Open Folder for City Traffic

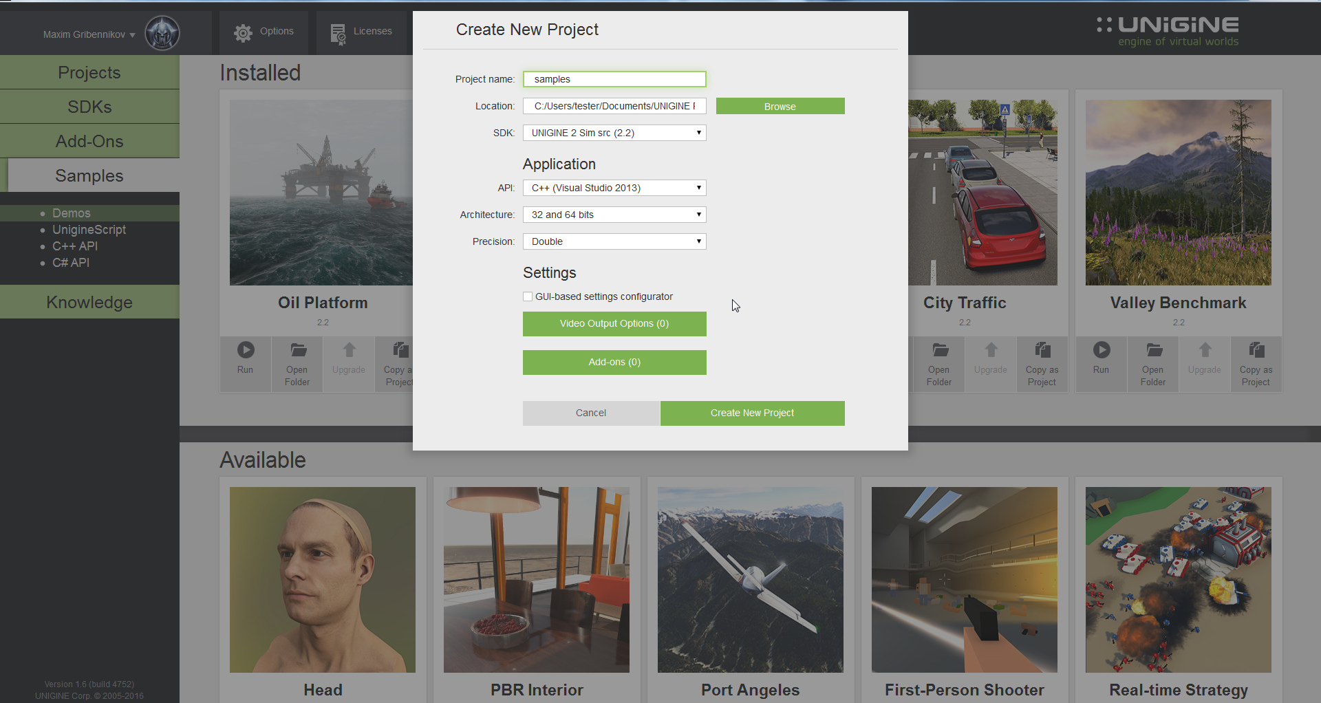(x=939, y=365)
